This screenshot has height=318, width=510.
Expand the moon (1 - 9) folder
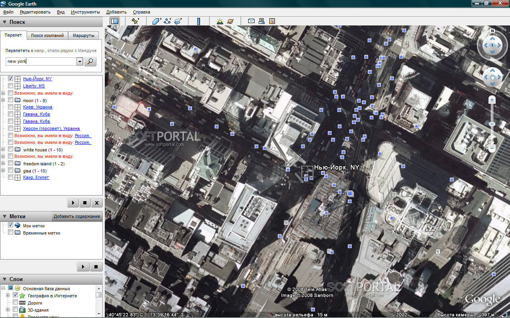click(3, 101)
